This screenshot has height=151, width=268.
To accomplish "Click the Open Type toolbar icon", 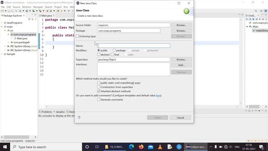I will coord(58,11).
